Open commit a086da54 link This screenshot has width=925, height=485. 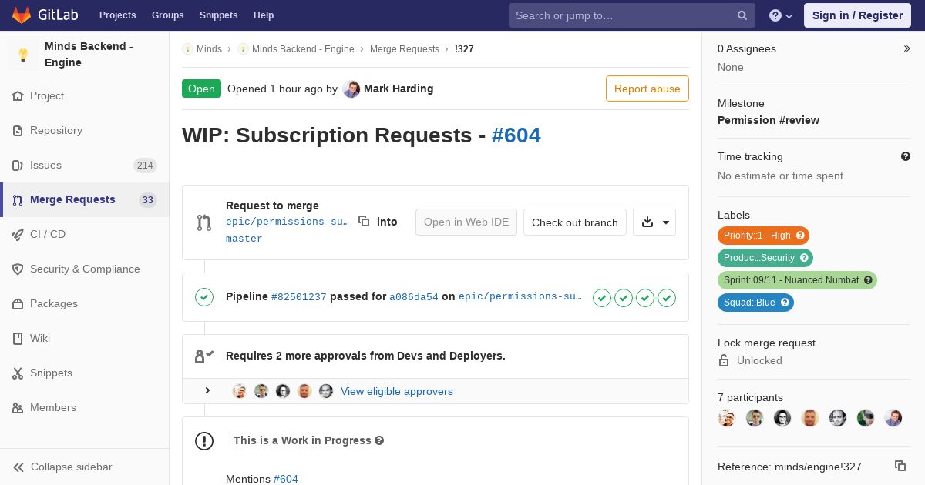tap(414, 296)
